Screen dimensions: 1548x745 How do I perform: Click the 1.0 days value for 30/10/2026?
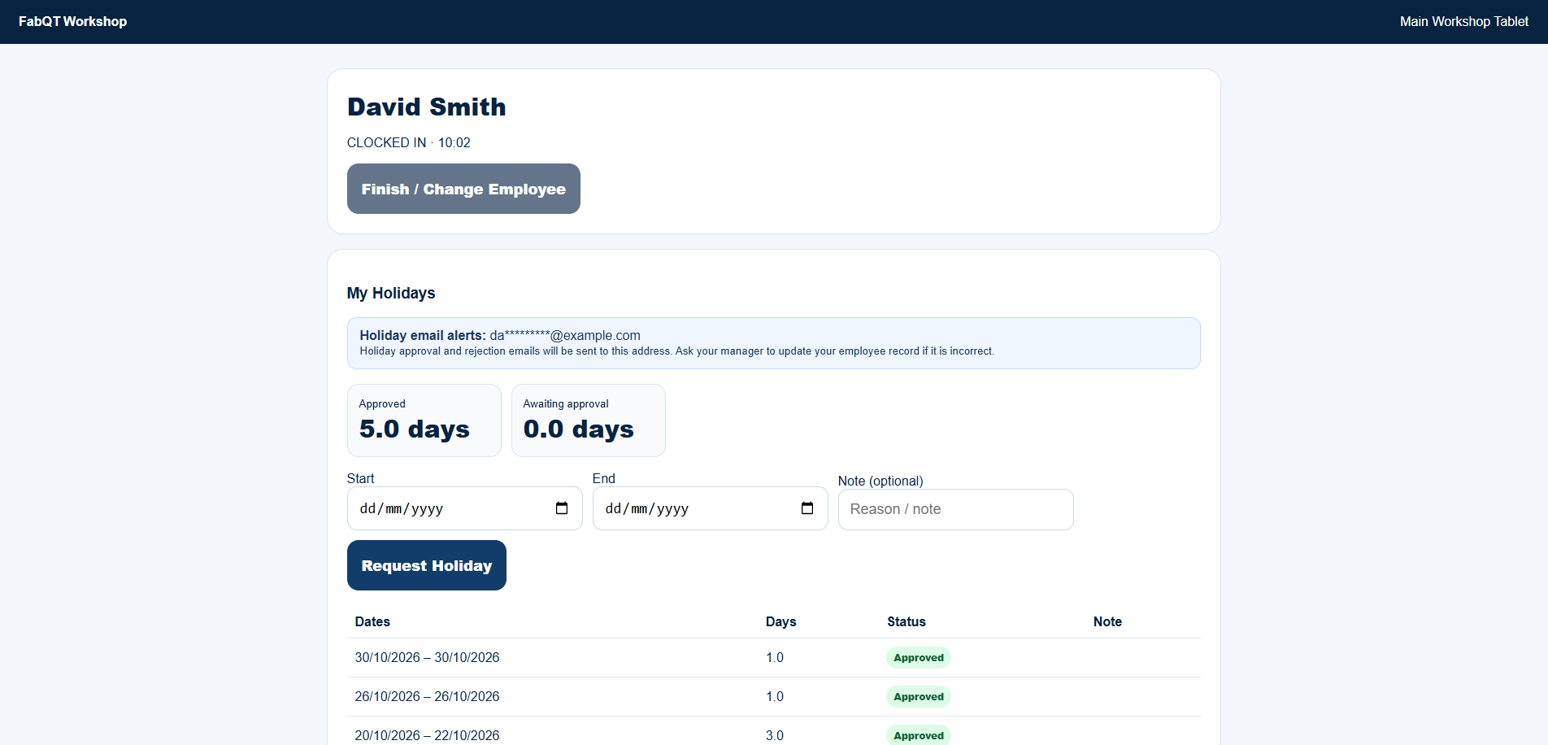click(x=775, y=657)
